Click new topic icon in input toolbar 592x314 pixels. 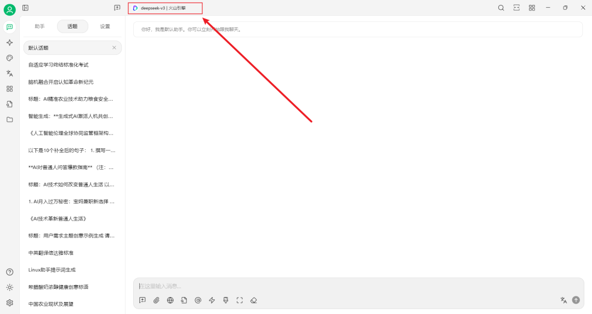click(143, 300)
